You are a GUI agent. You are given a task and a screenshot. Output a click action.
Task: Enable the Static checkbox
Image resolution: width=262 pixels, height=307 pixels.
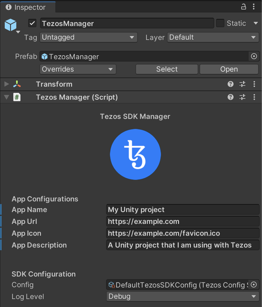click(220, 23)
